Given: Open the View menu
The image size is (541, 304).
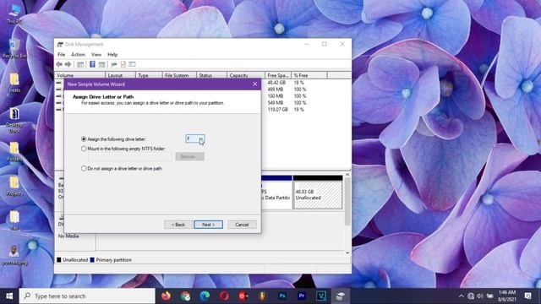Looking at the screenshot, I should [x=96, y=54].
